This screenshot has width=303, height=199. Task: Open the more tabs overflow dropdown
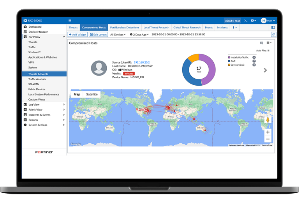235,27
